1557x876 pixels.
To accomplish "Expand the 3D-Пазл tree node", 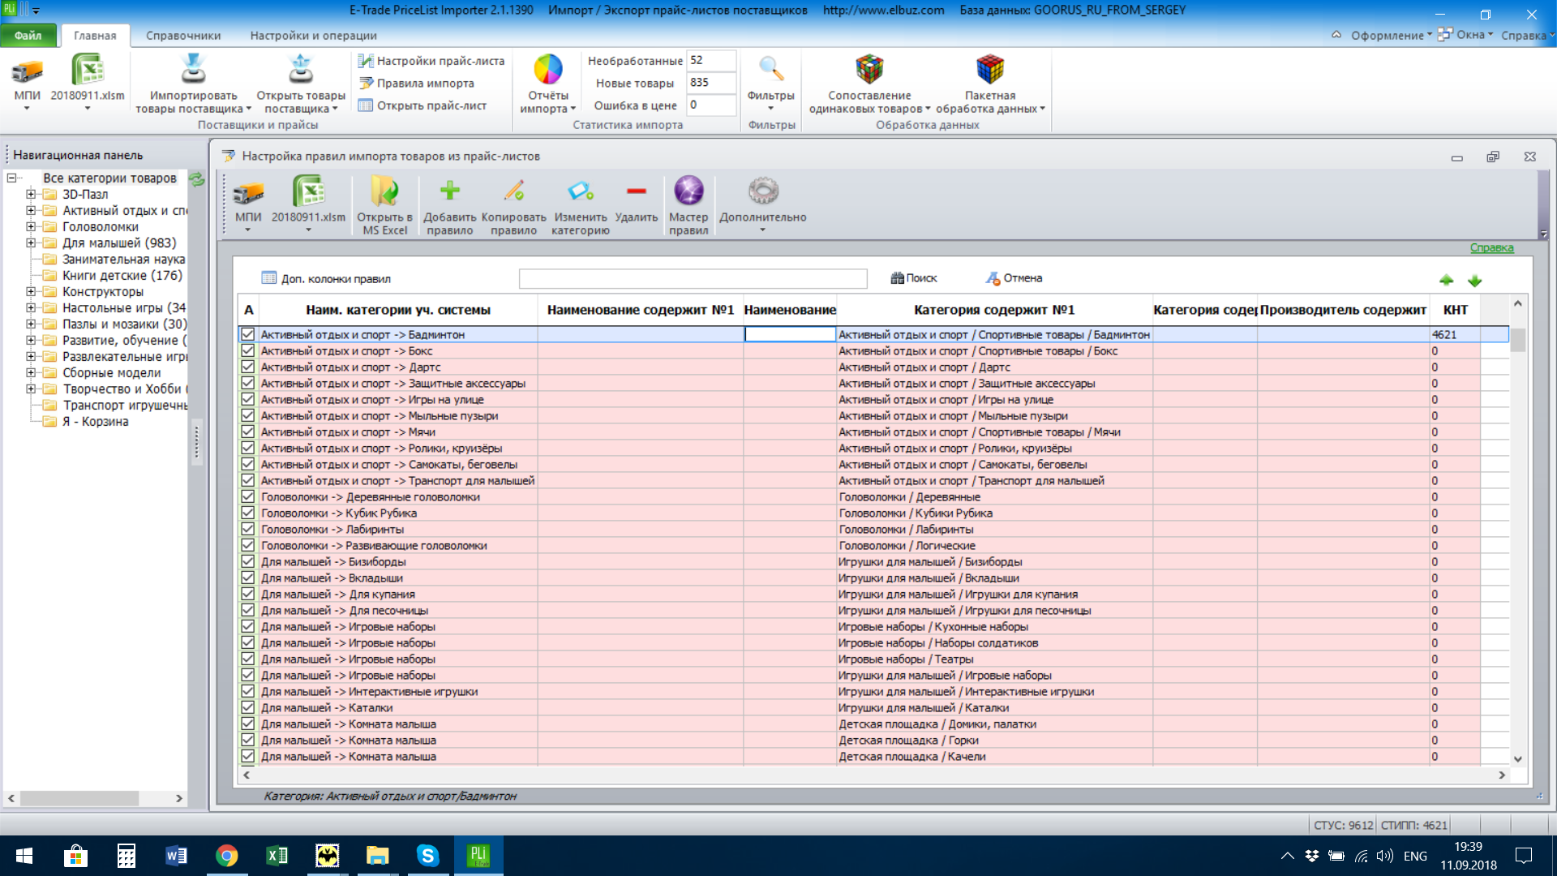I will (x=31, y=194).
